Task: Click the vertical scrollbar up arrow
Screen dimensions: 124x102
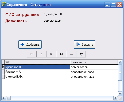Action: [120, 62]
